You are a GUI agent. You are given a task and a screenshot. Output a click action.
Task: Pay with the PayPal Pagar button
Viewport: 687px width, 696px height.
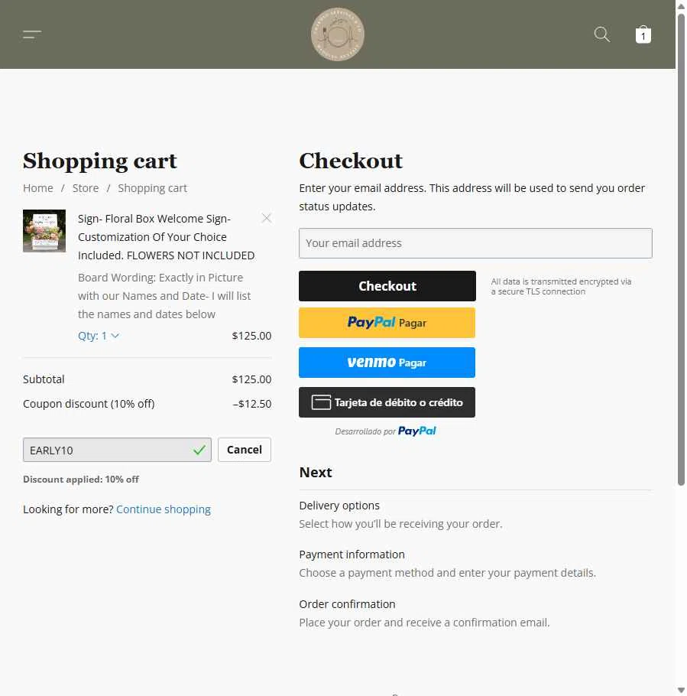(x=387, y=323)
